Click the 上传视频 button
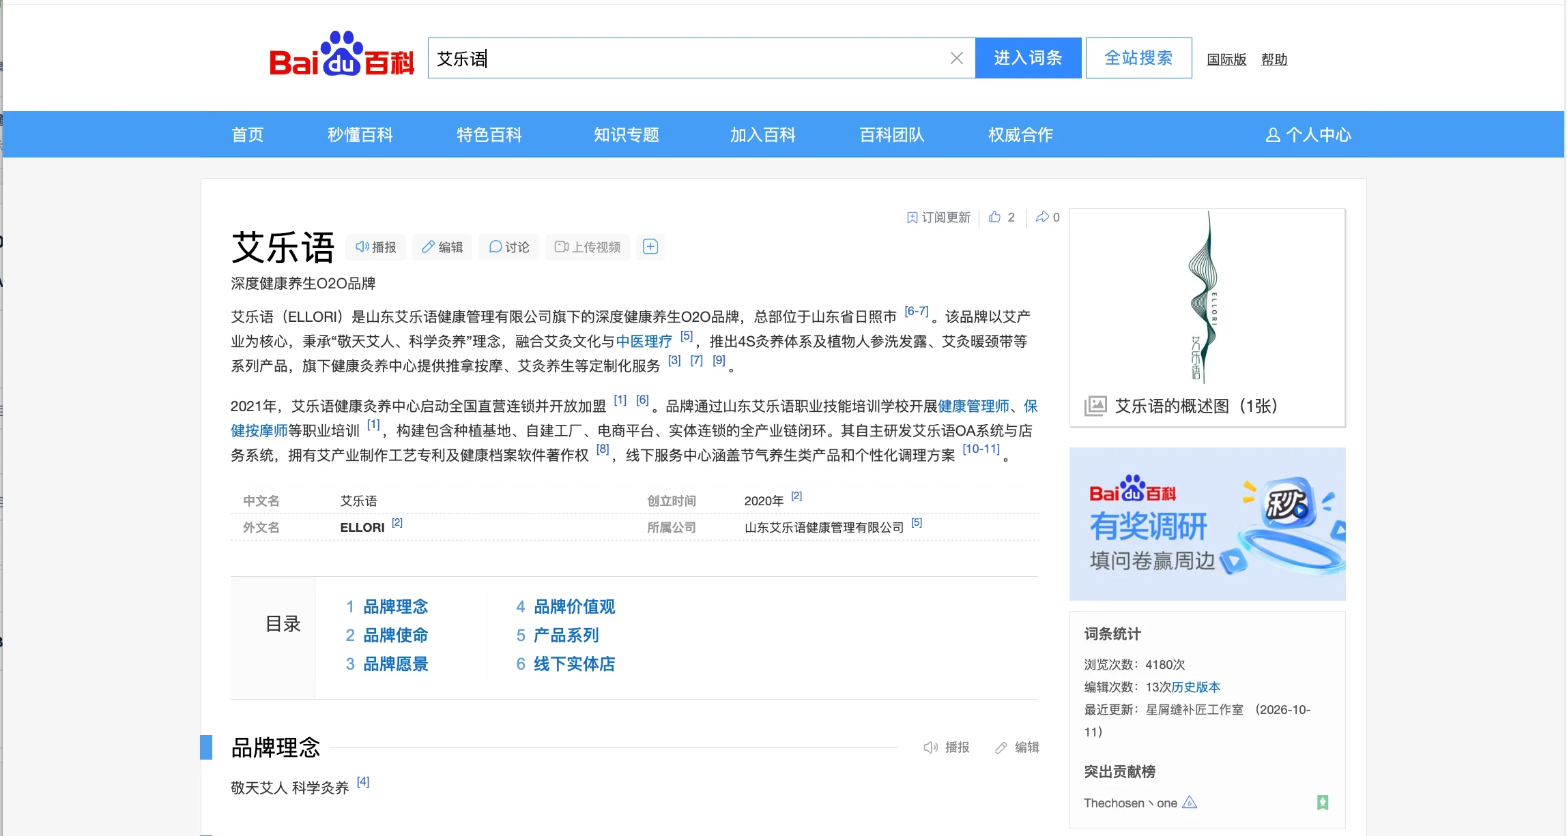The image size is (1567, 836). coord(588,247)
